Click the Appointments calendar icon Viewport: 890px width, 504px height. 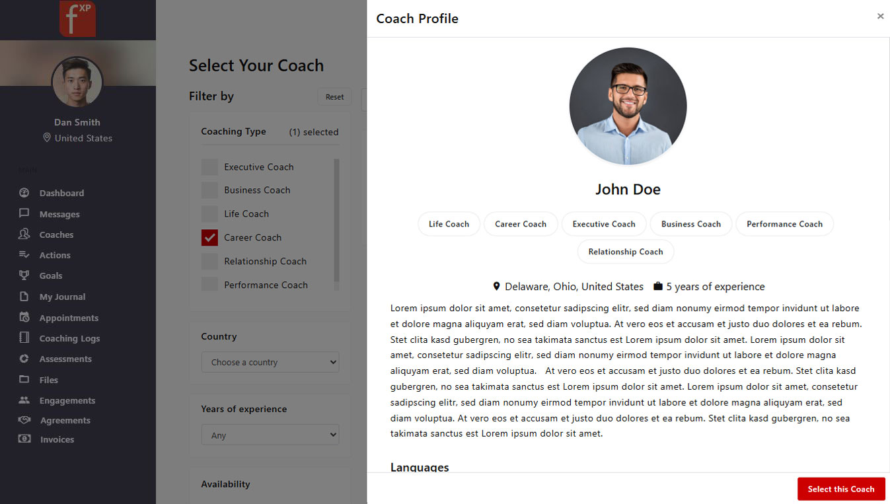coord(24,317)
